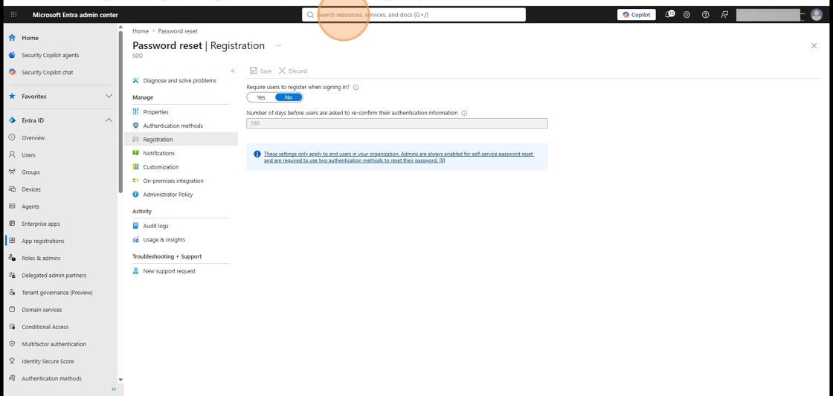Click the Identity Secure Score icon
Screen dimensions: 833x396
12,361
